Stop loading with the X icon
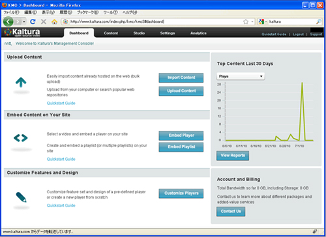Viewport: 326px width, 237px height. pos(44,21)
